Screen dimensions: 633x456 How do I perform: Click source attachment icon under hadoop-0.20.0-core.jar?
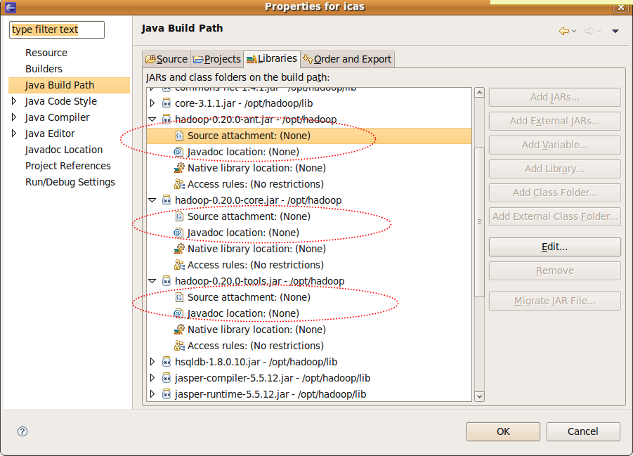[x=179, y=216]
